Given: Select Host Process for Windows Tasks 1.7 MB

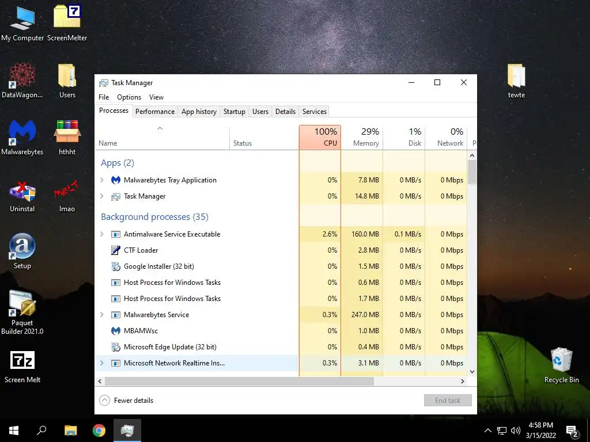Looking at the screenshot, I should [281, 299].
